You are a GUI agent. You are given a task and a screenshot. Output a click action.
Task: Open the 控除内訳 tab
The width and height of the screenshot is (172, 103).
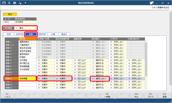coord(42,34)
